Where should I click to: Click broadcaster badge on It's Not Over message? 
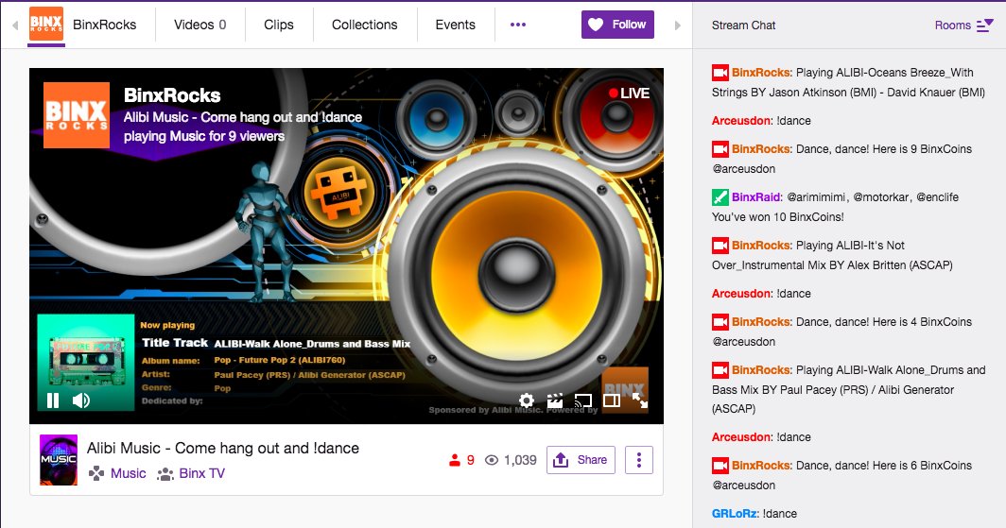pos(720,246)
